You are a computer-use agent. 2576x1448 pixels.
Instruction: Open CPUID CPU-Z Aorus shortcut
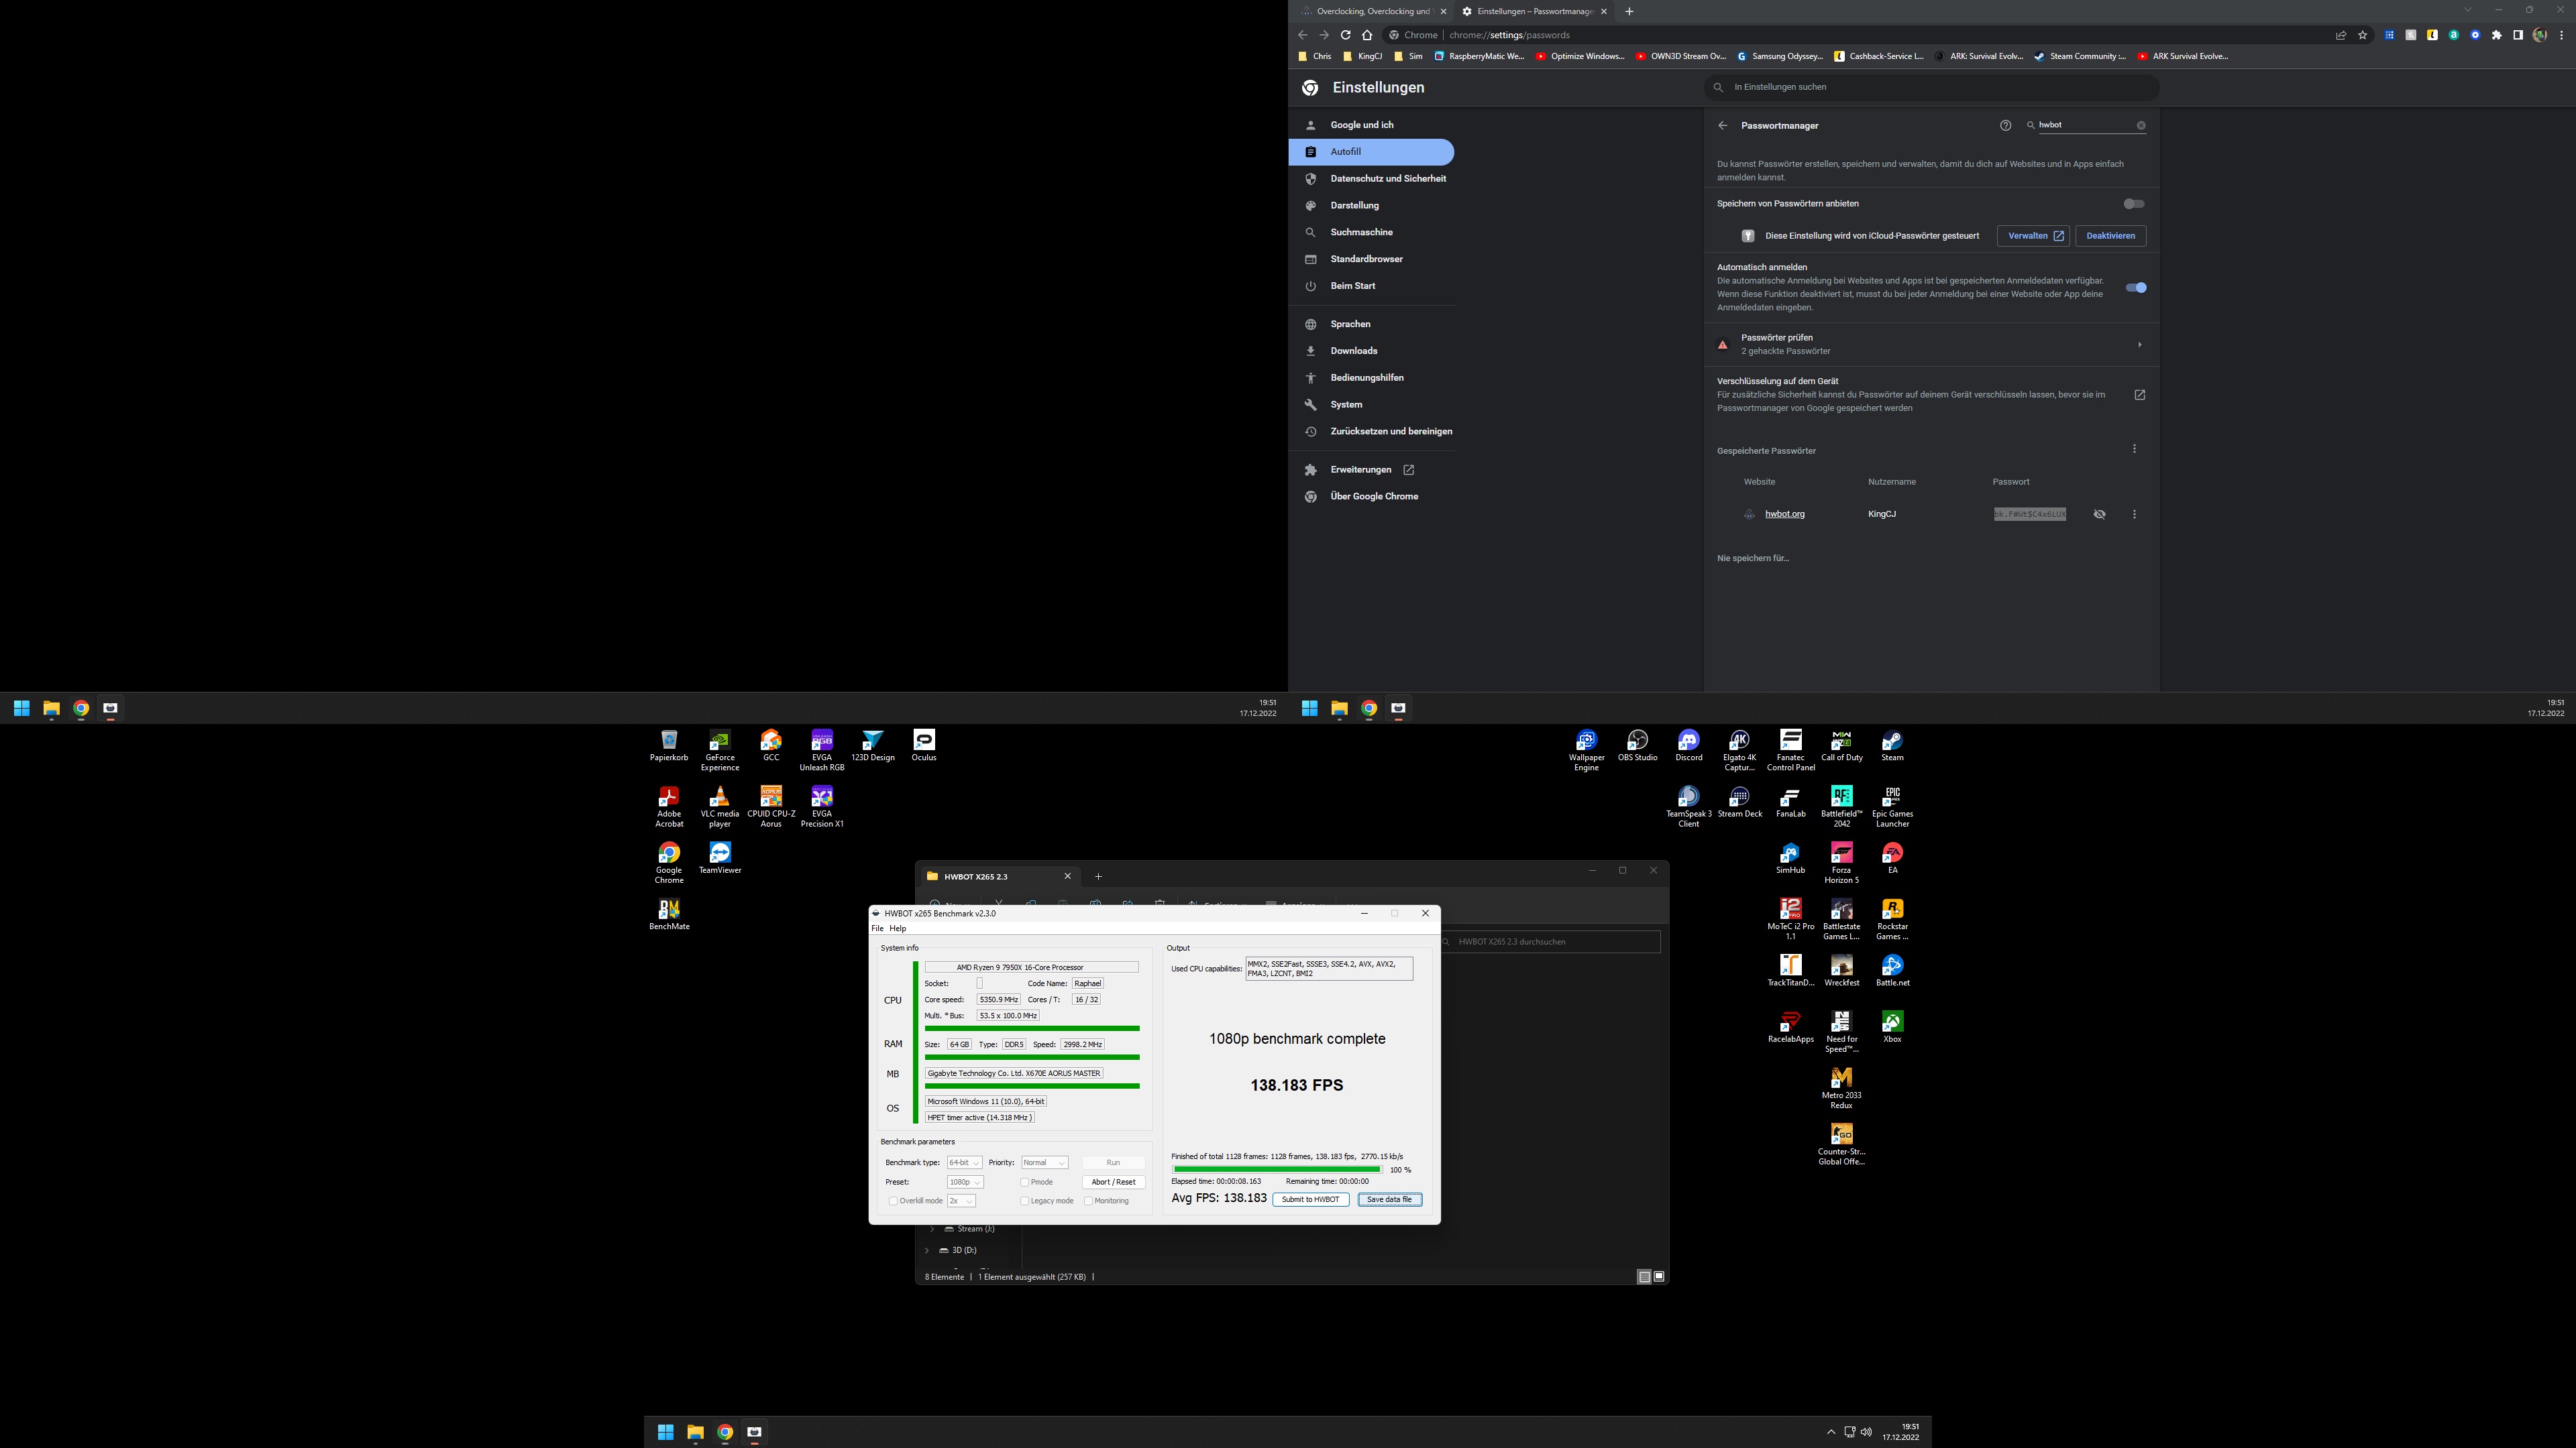[x=771, y=805]
